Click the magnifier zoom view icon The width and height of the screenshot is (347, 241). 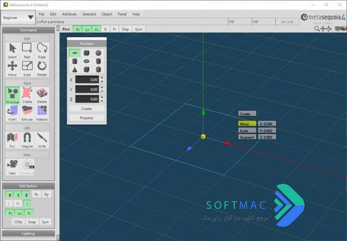[x=317, y=29]
